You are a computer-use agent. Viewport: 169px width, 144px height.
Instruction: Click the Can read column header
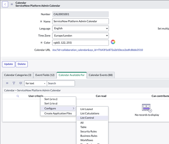[101, 96]
